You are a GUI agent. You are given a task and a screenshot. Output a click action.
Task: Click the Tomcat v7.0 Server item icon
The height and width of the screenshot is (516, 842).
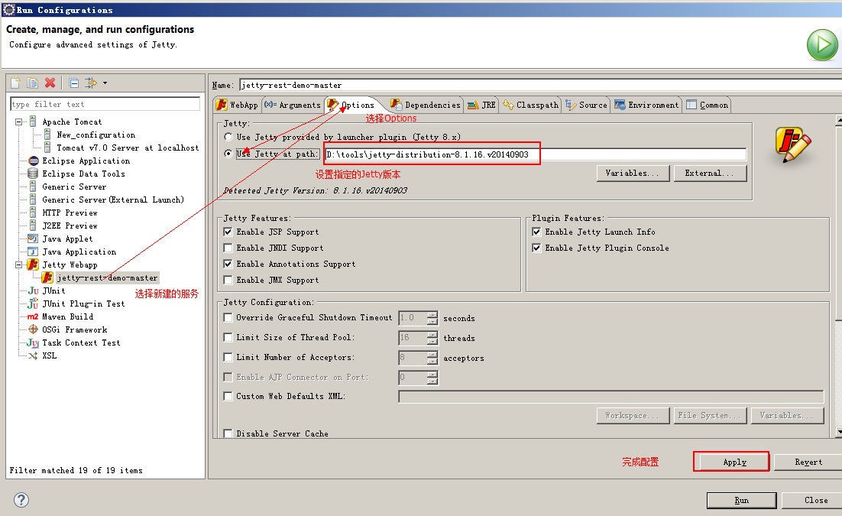coord(48,148)
